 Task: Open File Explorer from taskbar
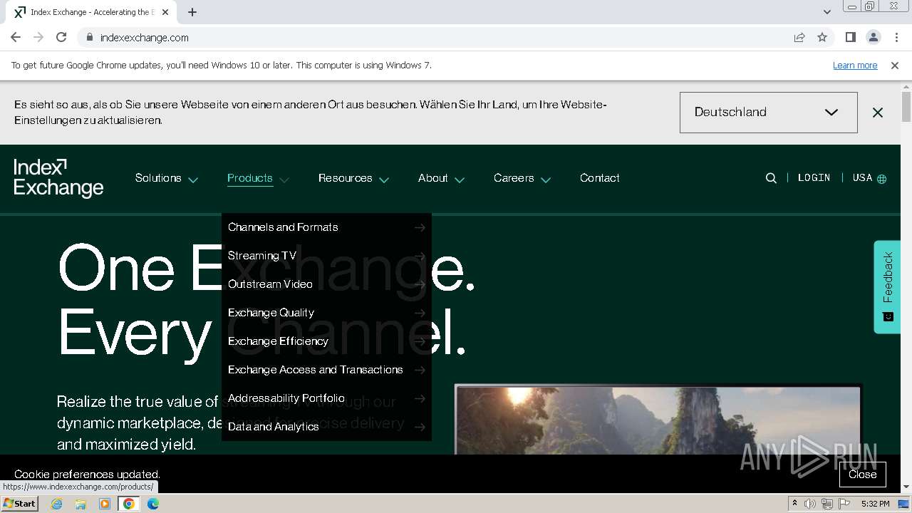[81, 504]
